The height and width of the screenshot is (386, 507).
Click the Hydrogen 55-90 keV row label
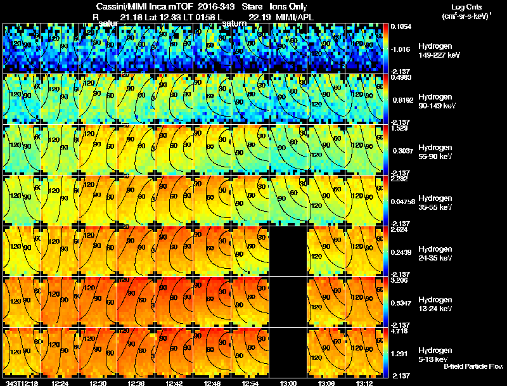[435, 152]
